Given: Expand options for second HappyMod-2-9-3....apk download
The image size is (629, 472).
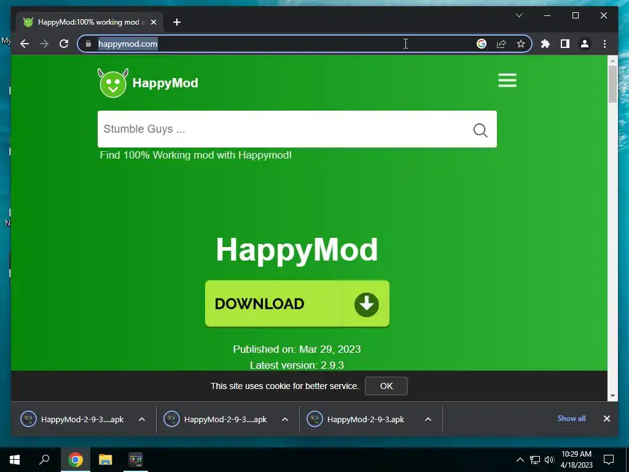Looking at the screenshot, I should pyautogui.click(x=285, y=419).
